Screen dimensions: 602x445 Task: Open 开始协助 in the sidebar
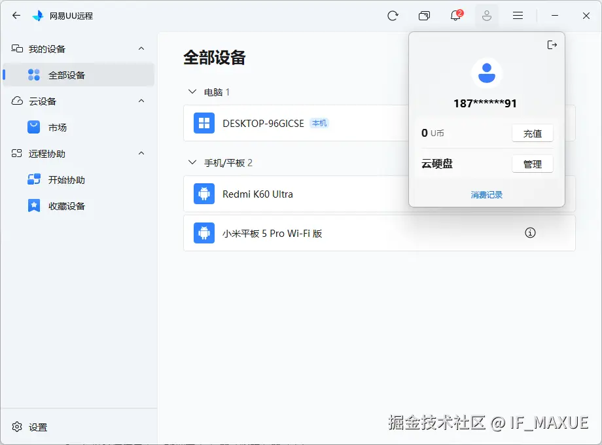[x=79, y=180]
